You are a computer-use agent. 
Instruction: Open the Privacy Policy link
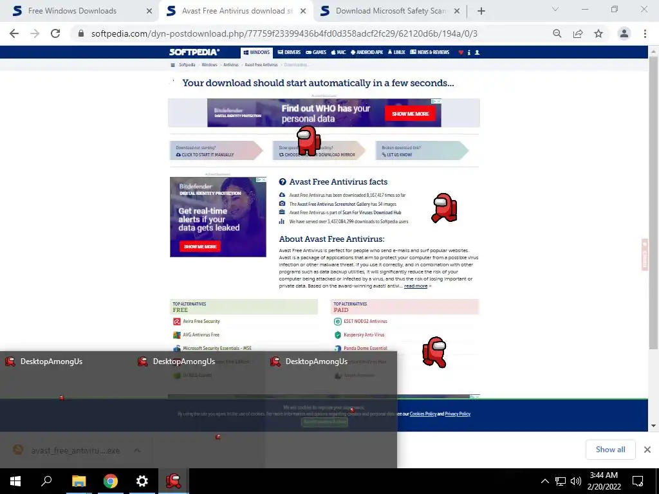point(458,414)
